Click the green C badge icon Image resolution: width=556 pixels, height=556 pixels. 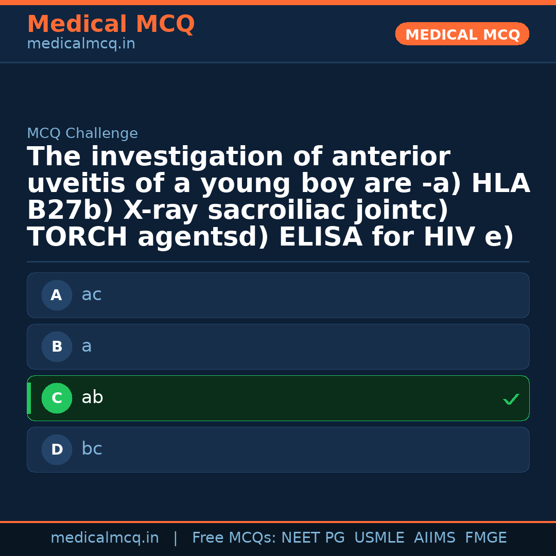57,398
